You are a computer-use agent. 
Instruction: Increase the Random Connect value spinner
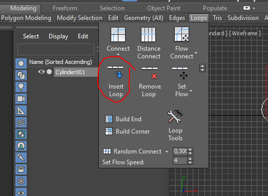[190, 149]
